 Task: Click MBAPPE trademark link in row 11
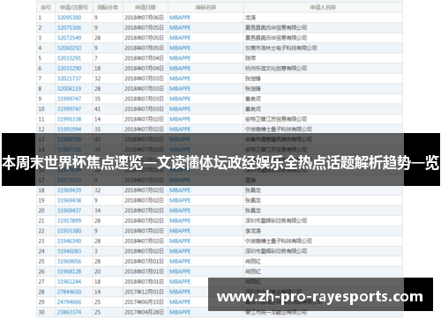[x=180, y=119]
